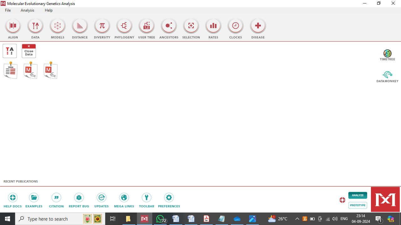
Task: Click the Recent Publications label
Action: coord(21,181)
